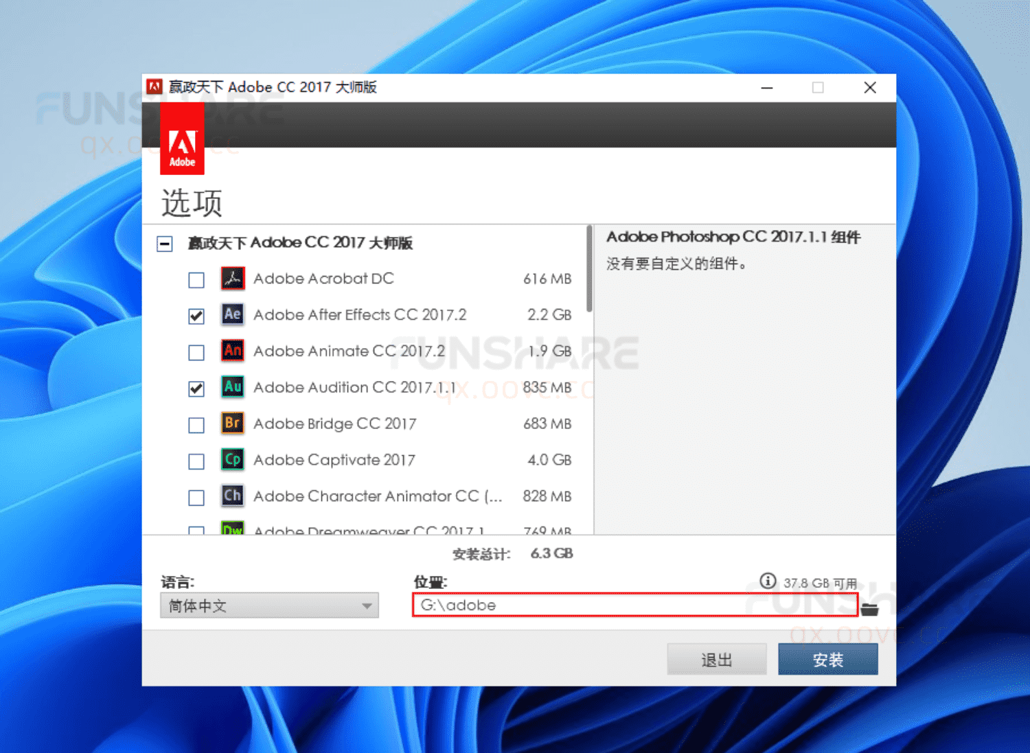Viewport: 1030px width, 753px height.
Task: Select the Adobe Character Animator CC label
Action: [378, 496]
